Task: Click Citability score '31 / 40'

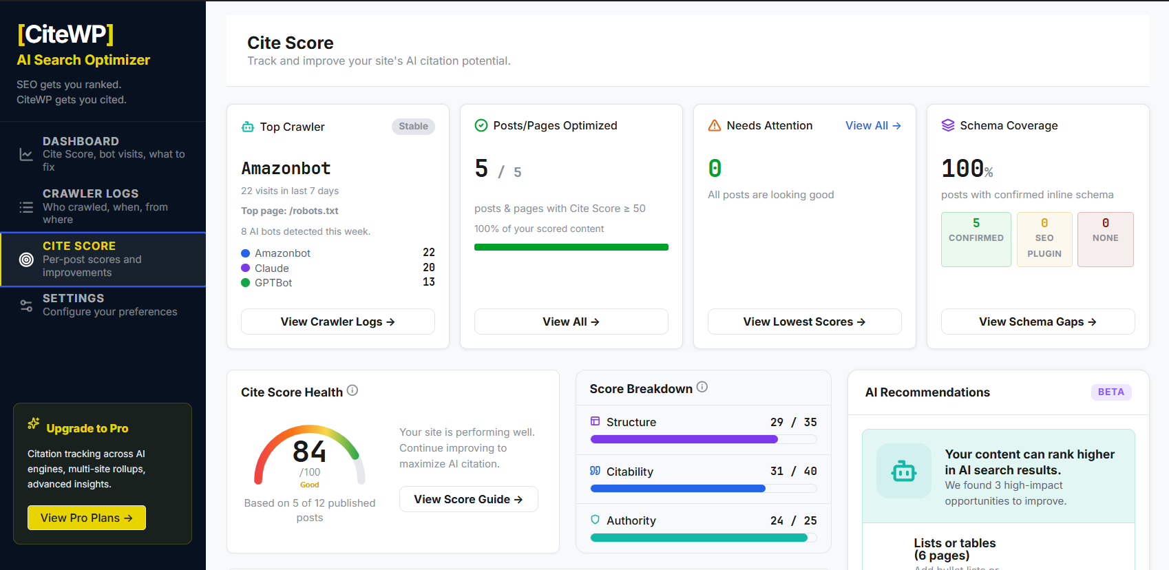Action: [x=794, y=471]
